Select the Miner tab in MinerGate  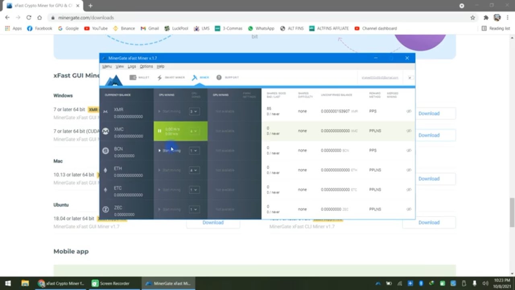point(200,77)
